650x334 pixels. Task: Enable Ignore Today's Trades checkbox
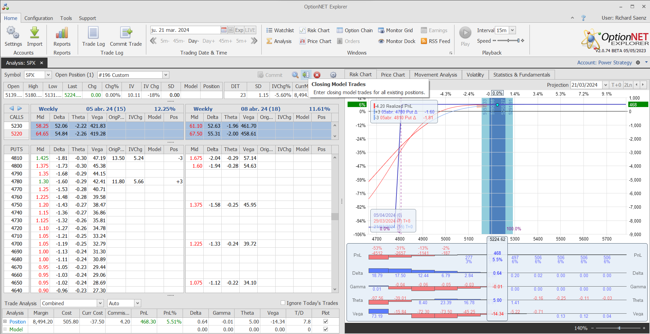(x=283, y=303)
